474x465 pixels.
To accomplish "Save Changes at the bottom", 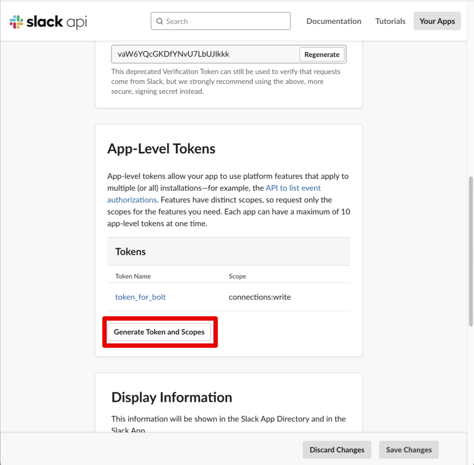I will tap(409, 450).
